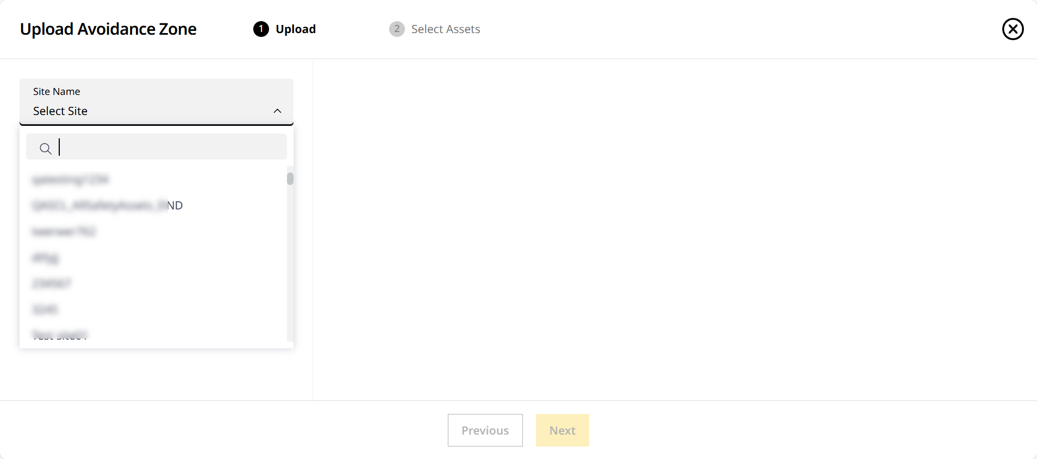Select the fourth site list entry
Screen dimensions: 1037x459
[x=46, y=258]
